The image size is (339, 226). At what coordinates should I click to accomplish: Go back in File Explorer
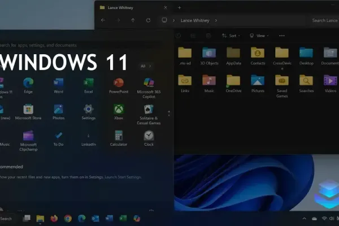pyautogui.click(x=103, y=20)
